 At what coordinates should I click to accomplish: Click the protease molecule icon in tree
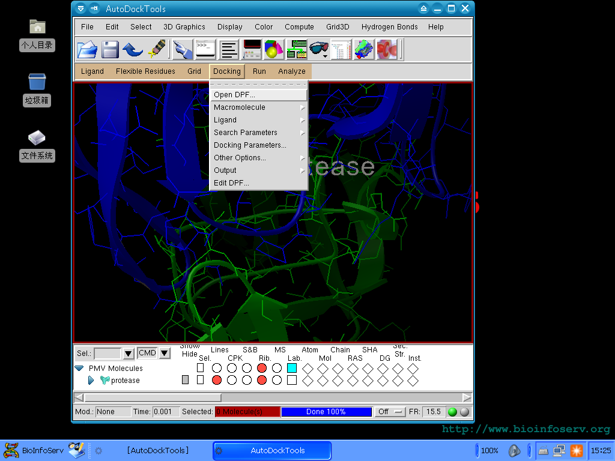tap(105, 380)
